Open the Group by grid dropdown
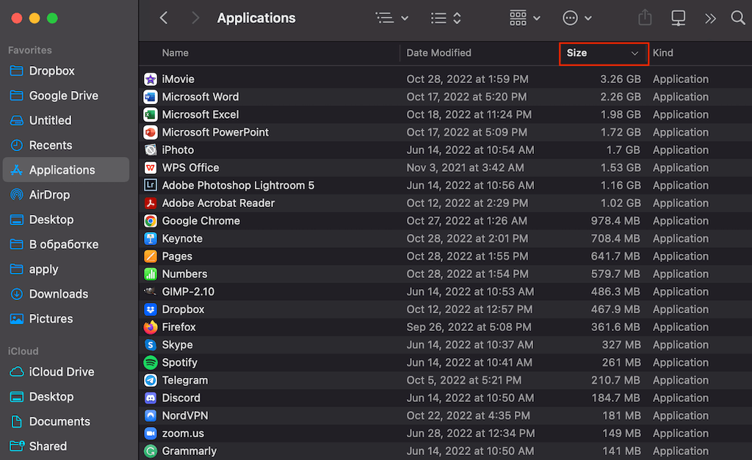The image size is (752, 460). [524, 18]
